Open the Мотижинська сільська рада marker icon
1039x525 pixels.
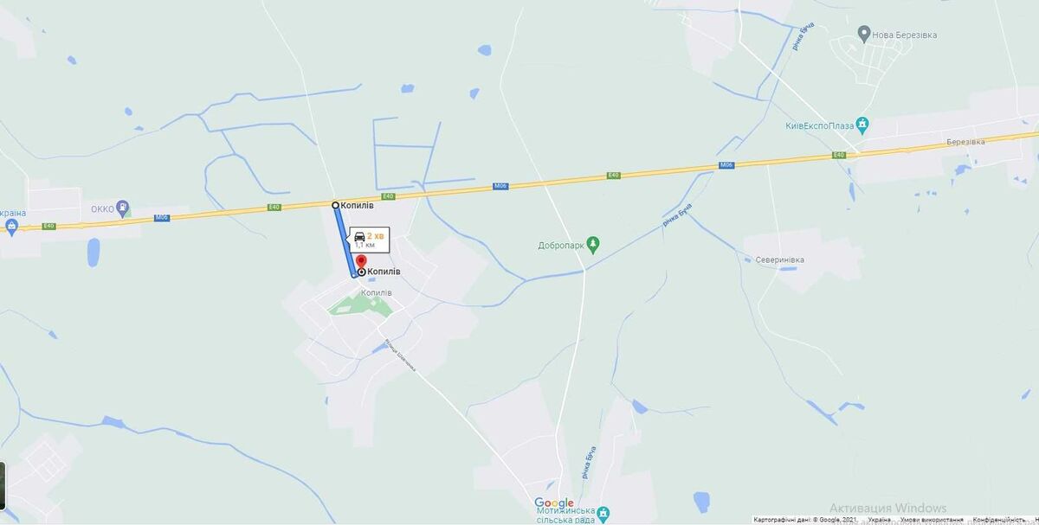[x=604, y=511]
